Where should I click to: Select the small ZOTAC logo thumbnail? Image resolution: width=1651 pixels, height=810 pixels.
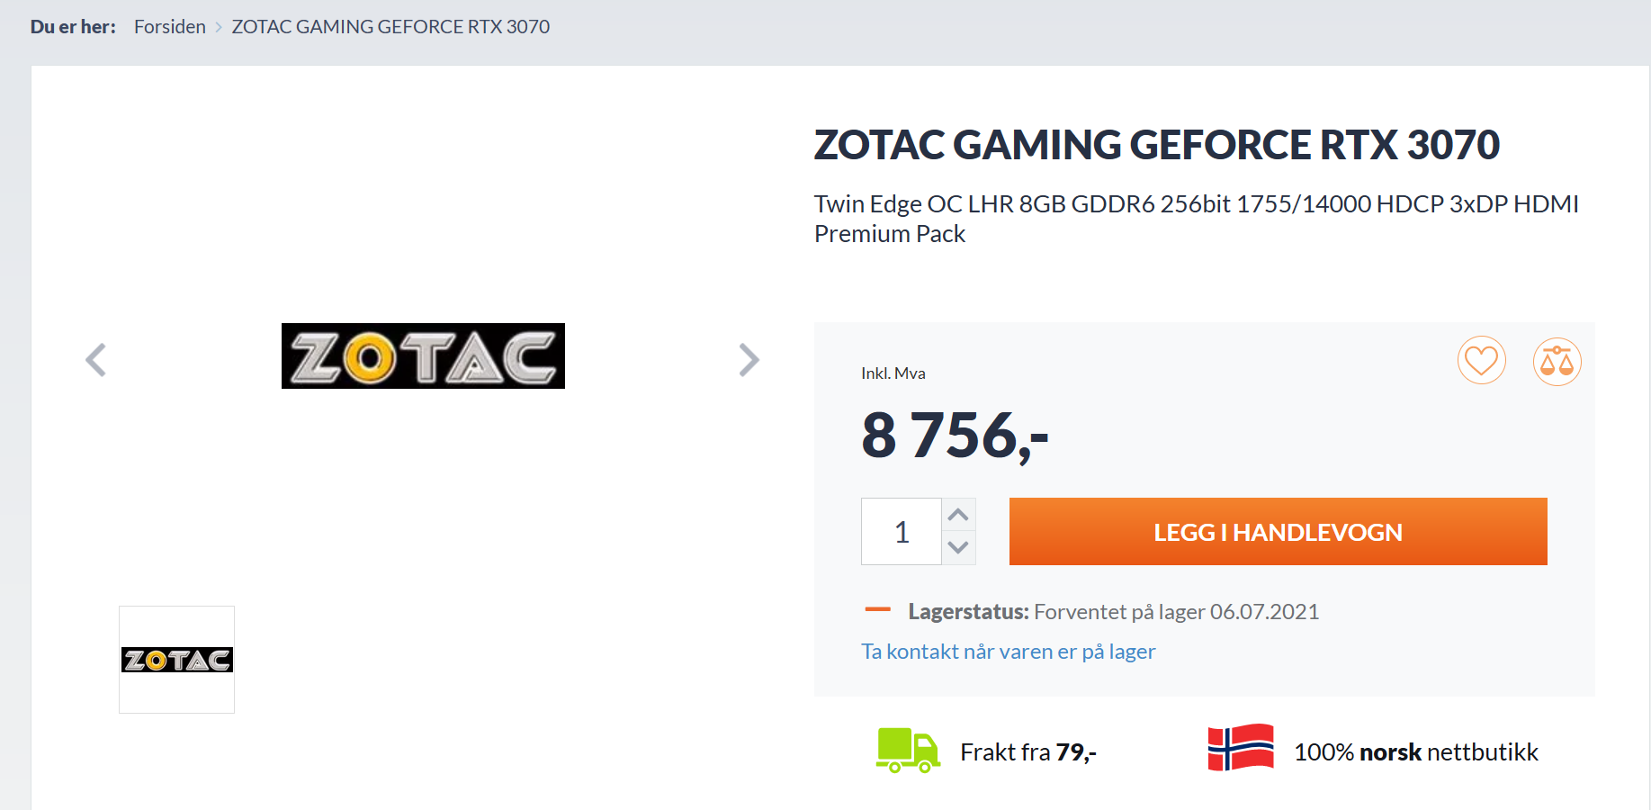(176, 660)
